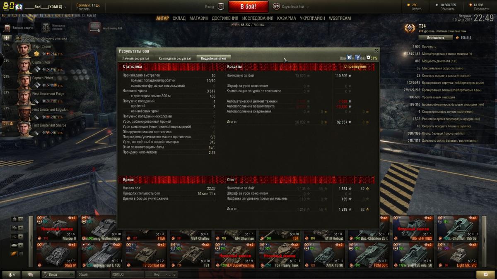This screenshot has height=279, width=497.
Task: Select the T57 Heavy Tank
Action: pos(279,255)
